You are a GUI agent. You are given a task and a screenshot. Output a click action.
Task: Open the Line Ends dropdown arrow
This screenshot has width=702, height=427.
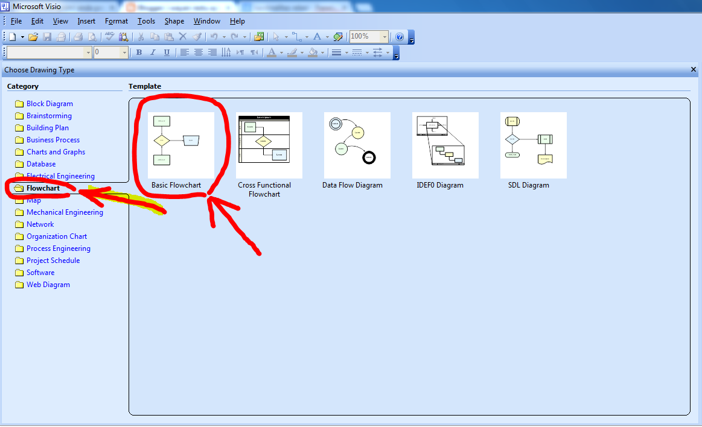pos(388,52)
